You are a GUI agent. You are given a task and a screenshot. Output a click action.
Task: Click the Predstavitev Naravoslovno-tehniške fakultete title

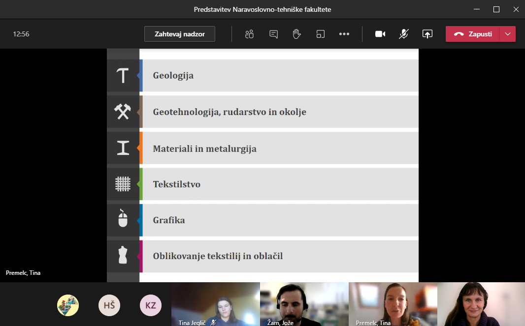click(x=262, y=9)
